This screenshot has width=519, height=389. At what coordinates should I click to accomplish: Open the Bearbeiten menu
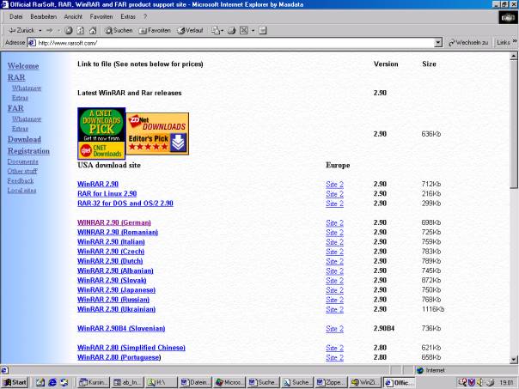click(x=43, y=16)
